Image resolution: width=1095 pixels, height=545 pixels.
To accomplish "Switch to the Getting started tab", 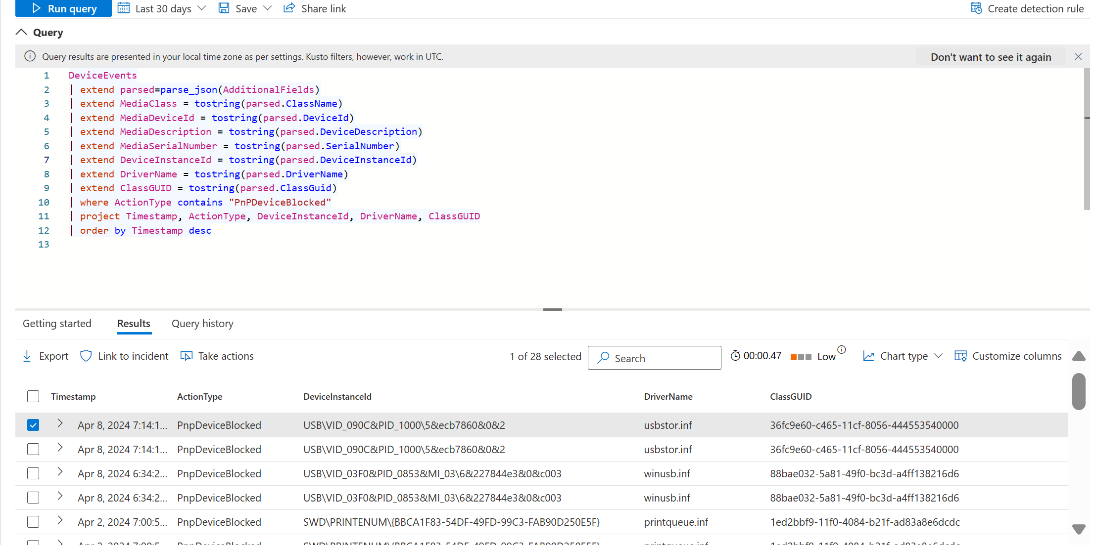I will [57, 323].
